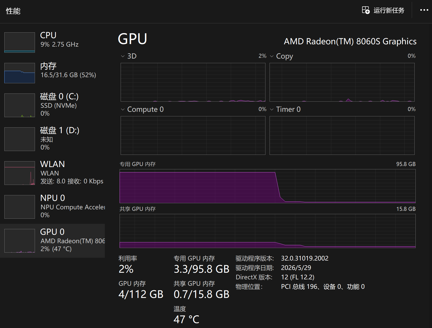Click the driver version 32.0.31019.2002

point(305,258)
